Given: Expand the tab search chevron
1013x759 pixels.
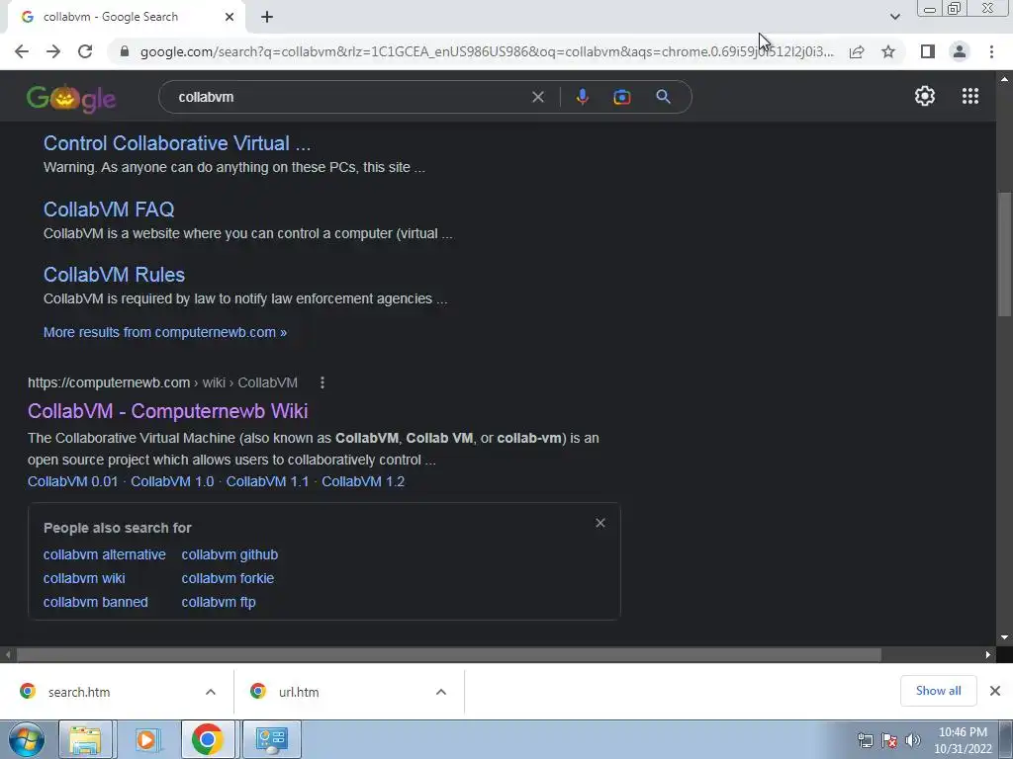Looking at the screenshot, I should coord(894,17).
